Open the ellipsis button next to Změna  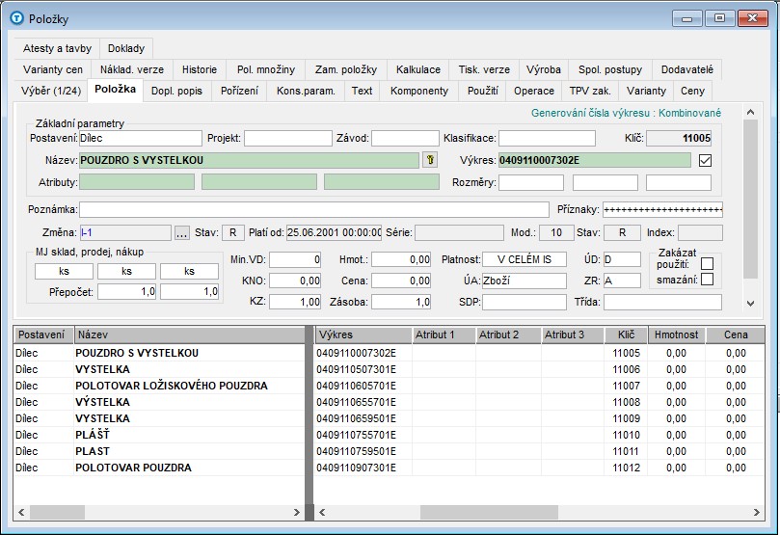tap(181, 232)
